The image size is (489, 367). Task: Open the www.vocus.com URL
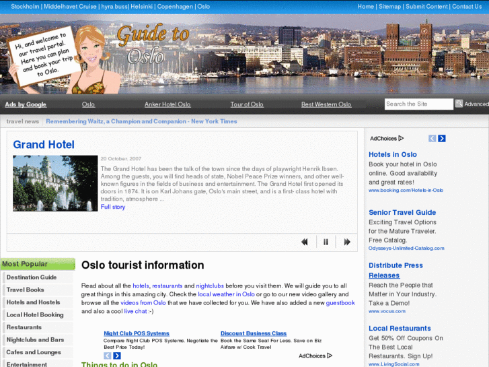tap(387, 311)
